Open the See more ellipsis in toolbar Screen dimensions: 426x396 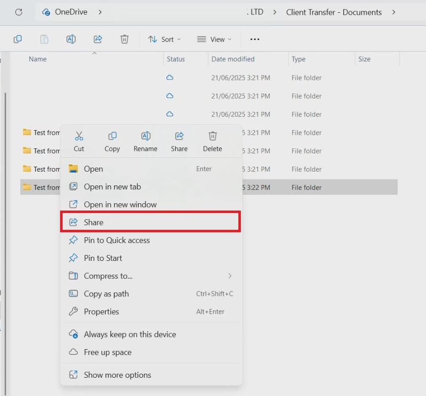click(x=255, y=39)
